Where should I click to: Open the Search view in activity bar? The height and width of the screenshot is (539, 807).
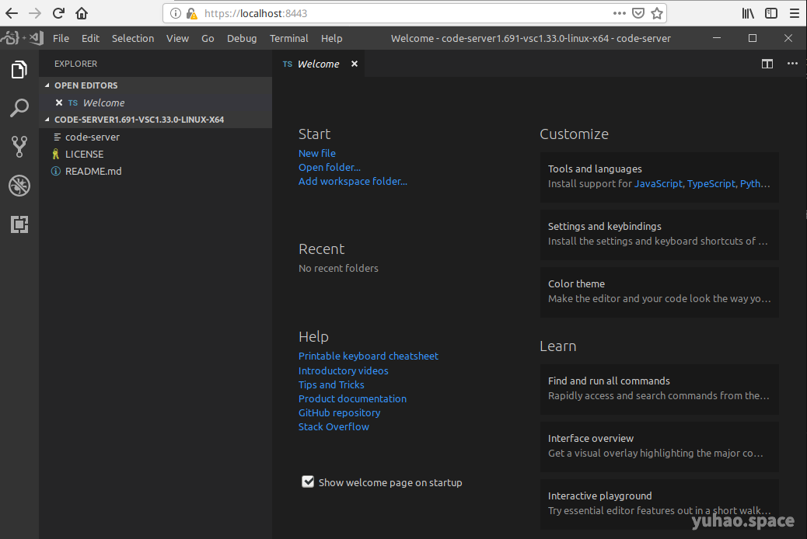[x=19, y=108]
